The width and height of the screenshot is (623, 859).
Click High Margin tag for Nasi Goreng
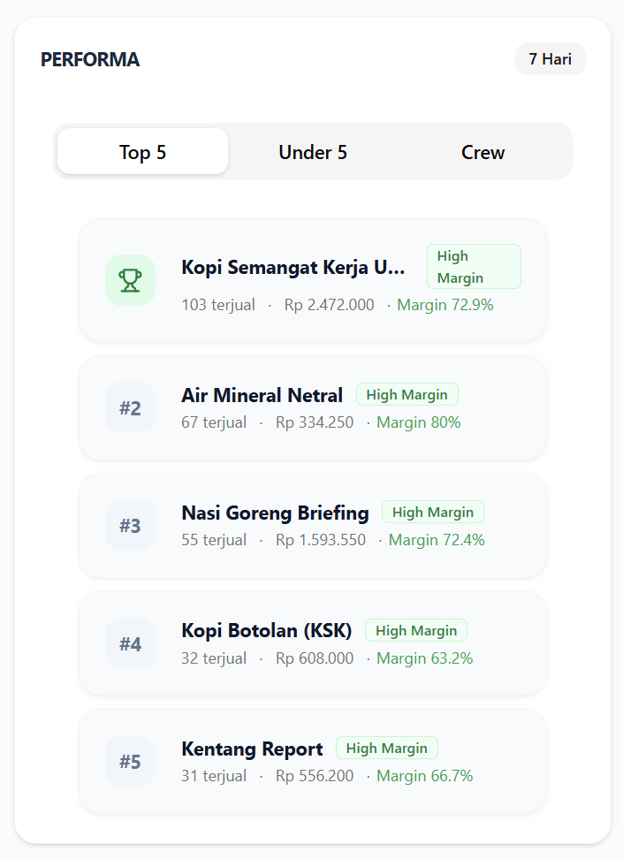(432, 513)
